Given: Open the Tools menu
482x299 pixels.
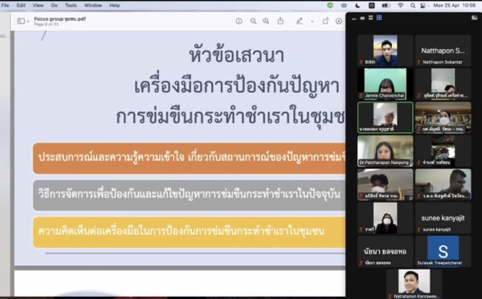Looking at the screenshot, I should [71, 5].
